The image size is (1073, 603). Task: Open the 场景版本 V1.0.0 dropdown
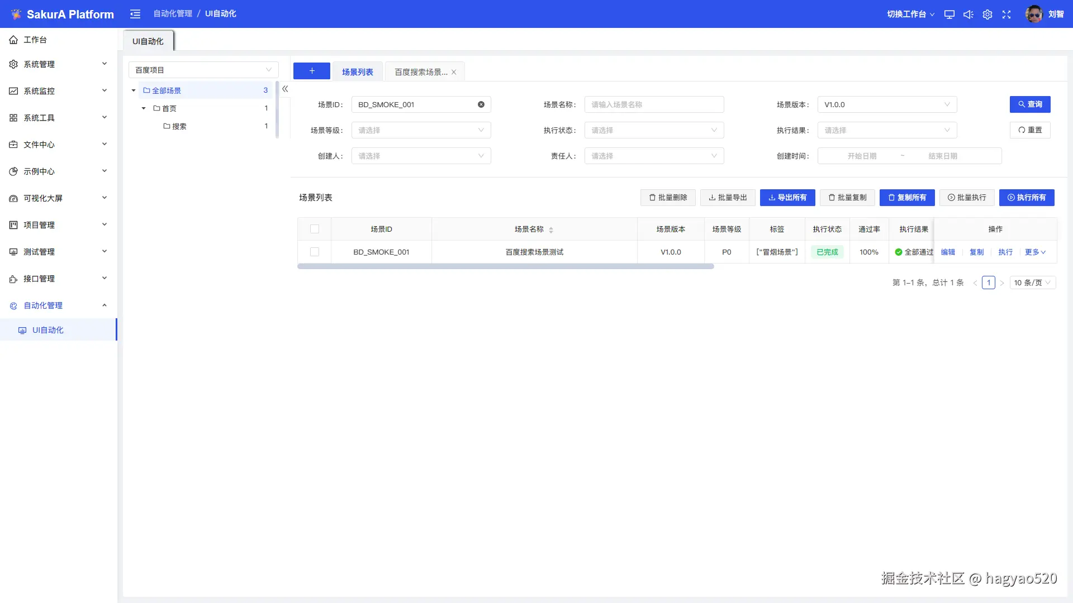click(887, 104)
